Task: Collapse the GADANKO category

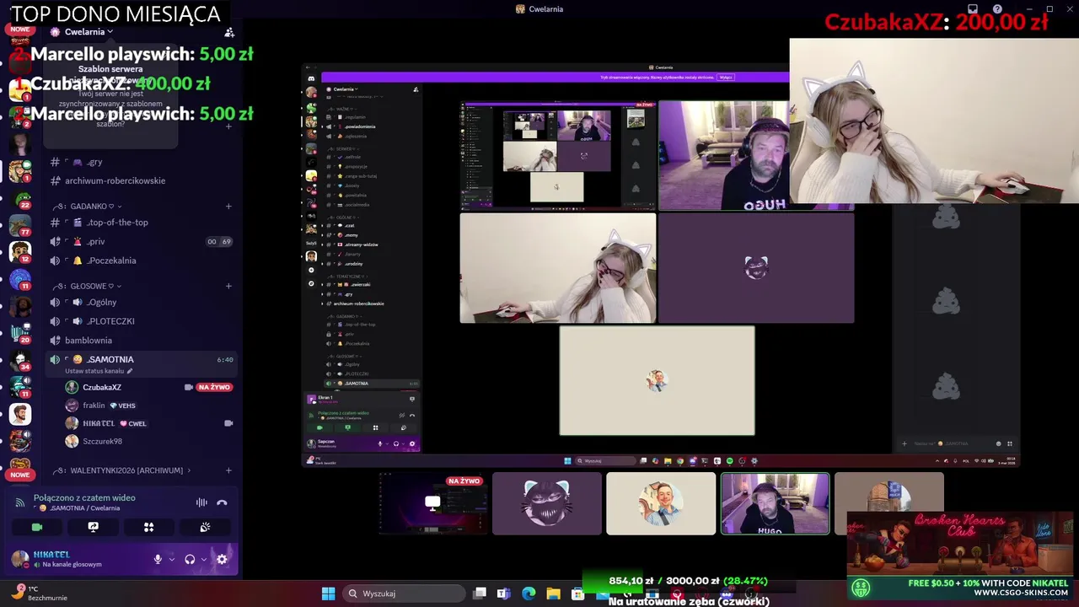Action: tap(89, 206)
